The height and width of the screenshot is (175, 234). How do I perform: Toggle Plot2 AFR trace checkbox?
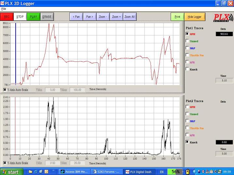click(x=187, y=135)
